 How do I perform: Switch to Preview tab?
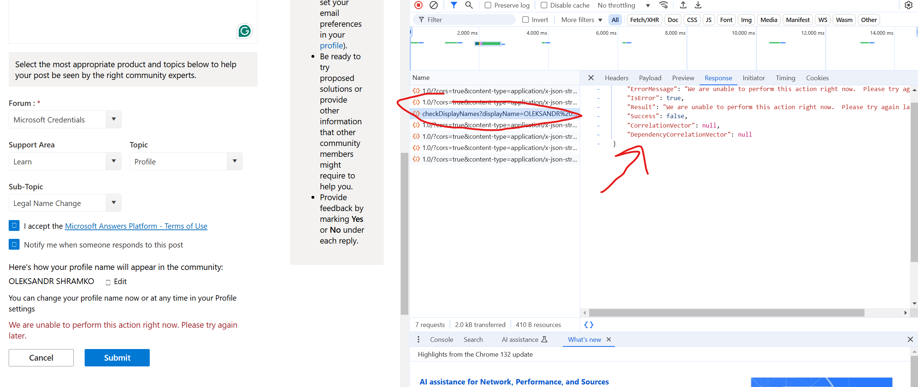pos(683,78)
